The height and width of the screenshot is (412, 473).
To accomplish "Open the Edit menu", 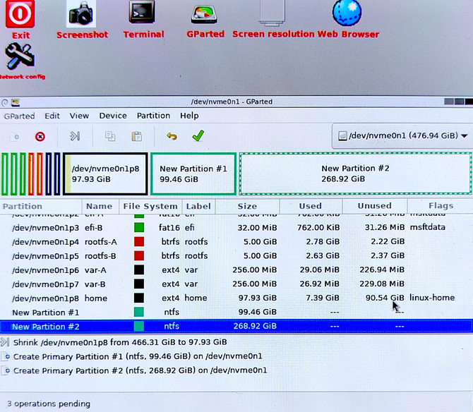I will 52,116.
